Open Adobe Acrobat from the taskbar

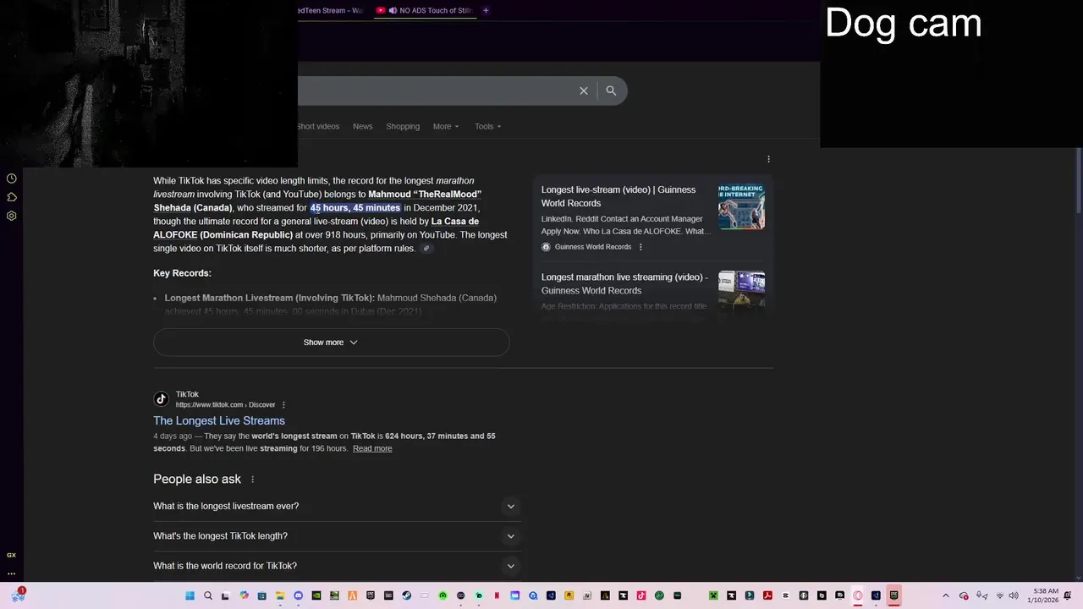click(x=767, y=595)
